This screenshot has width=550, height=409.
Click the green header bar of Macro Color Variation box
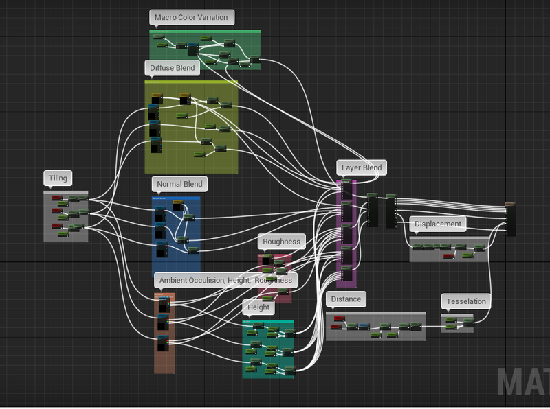[x=205, y=31]
